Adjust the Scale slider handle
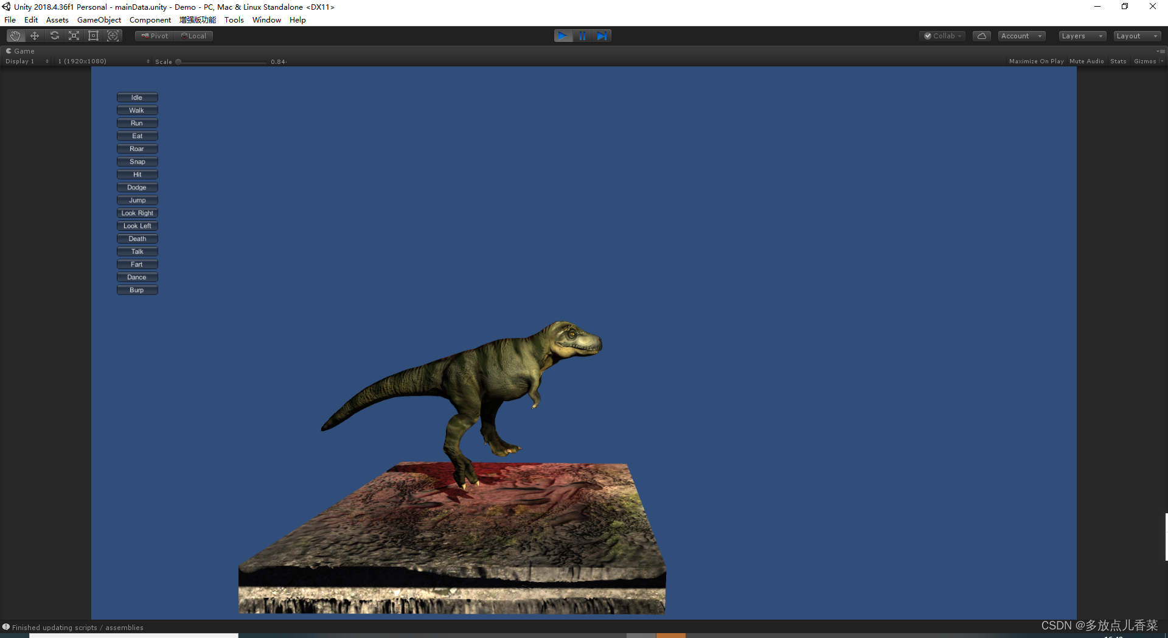The height and width of the screenshot is (638, 1168). click(178, 61)
